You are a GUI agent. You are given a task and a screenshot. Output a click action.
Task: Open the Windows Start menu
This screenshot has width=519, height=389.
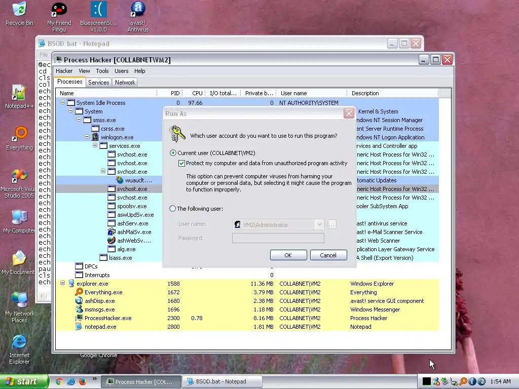coord(24,381)
